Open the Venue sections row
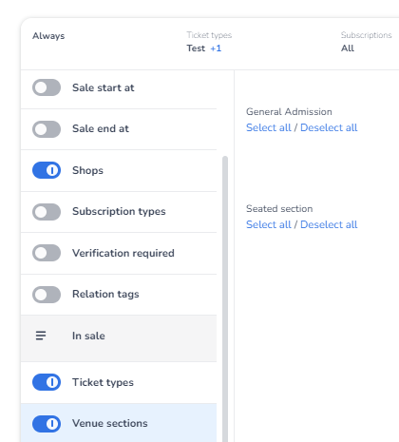This screenshot has height=442, width=399. (119, 423)
